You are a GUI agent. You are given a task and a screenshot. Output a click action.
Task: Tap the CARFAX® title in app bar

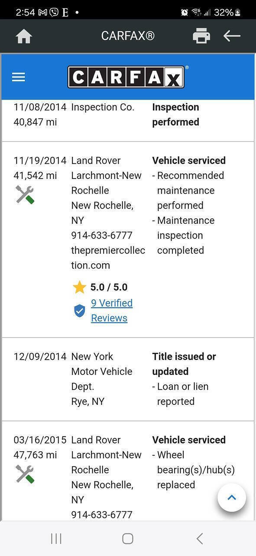point(128,36)
